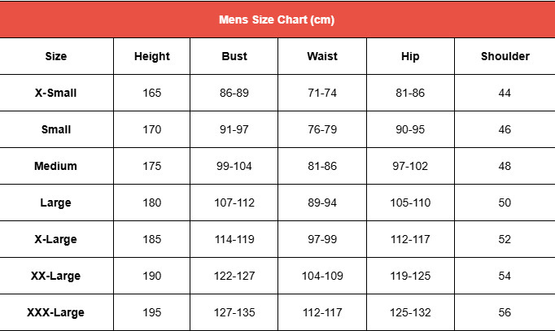Viewport: 555px width, 331px height.
Task: Select the XX-Large hip value 119-125
Action: click(x=410, y=276)
